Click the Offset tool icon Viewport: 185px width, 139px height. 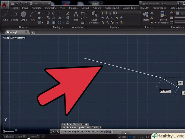(x=68, y=22)
